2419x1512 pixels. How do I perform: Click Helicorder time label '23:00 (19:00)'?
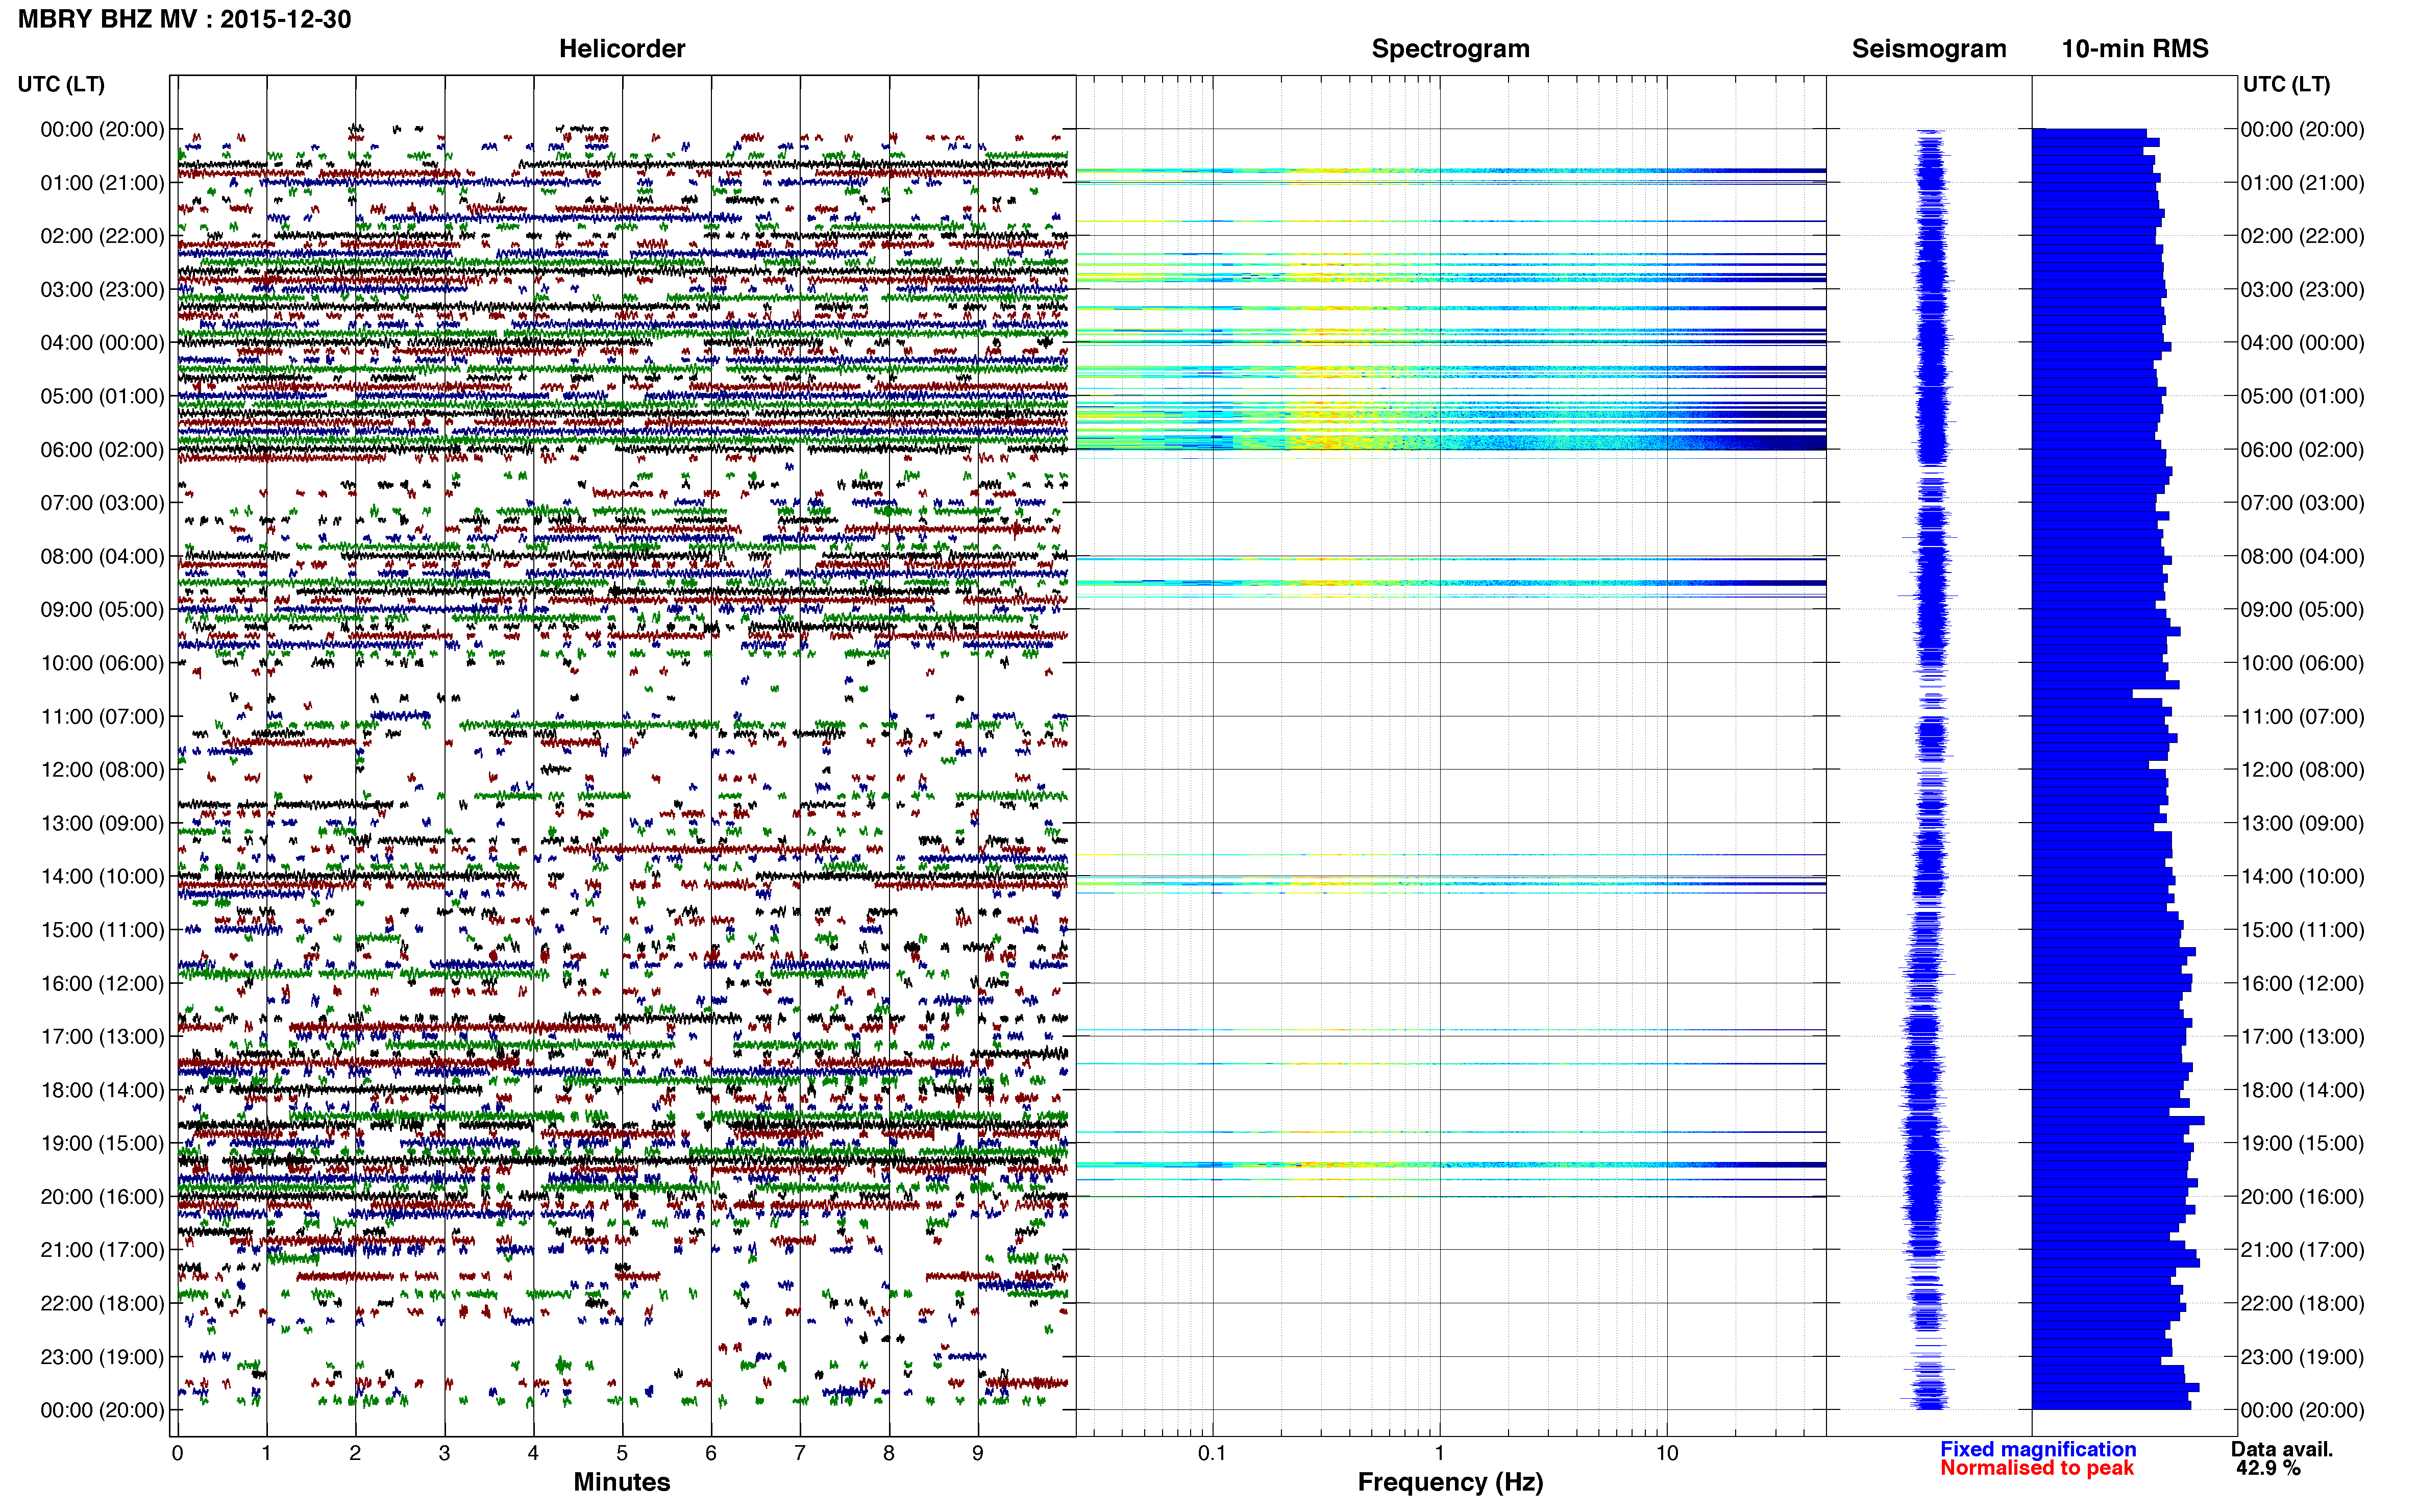pos(102,1356)
